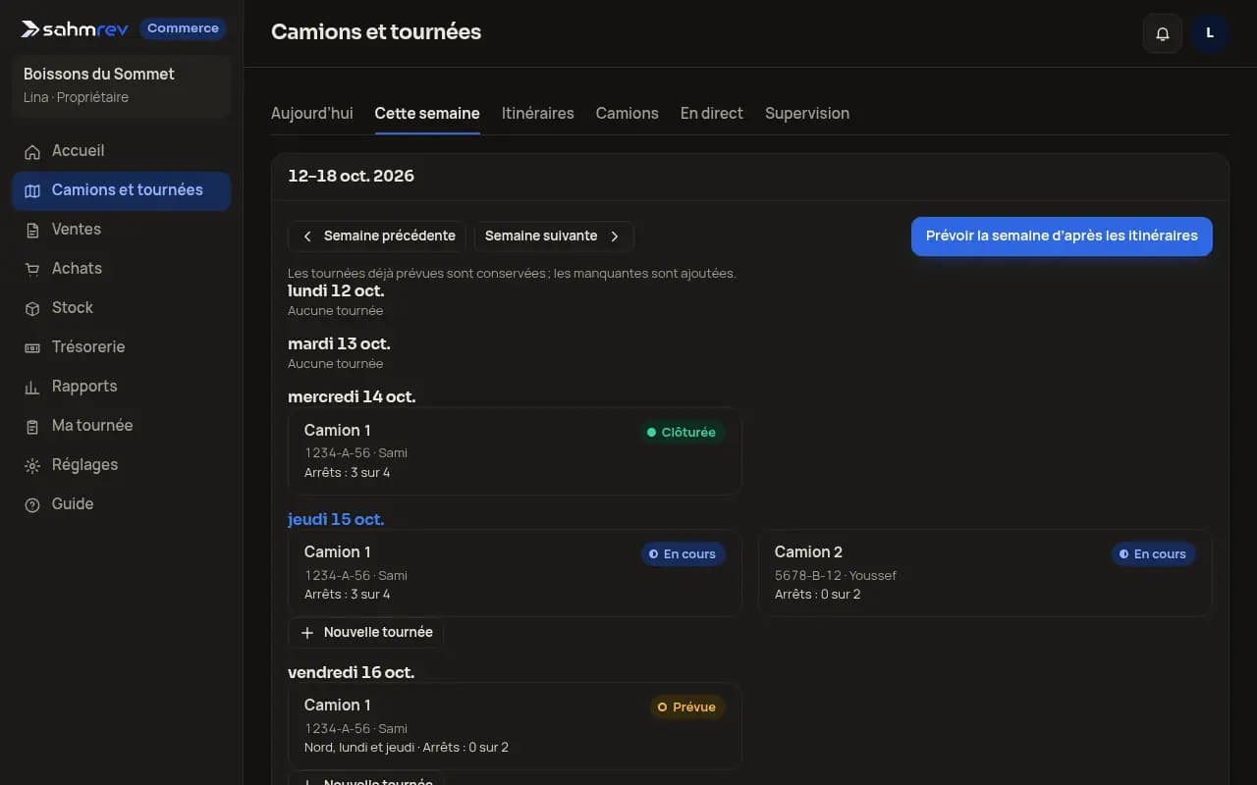Click the Prévue status badge
The image size is (1257, 785).
(x=686, y=707)
